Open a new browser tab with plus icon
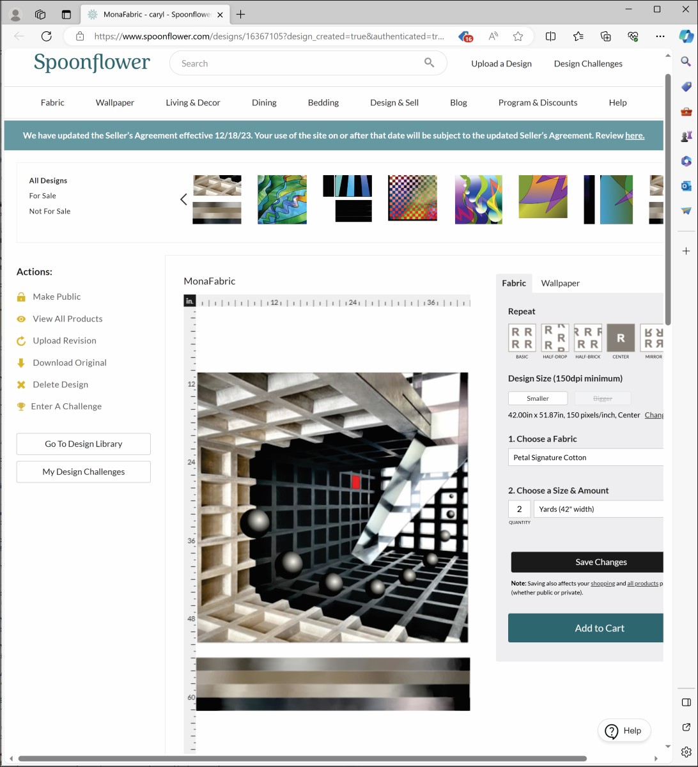 pos(241,14)
